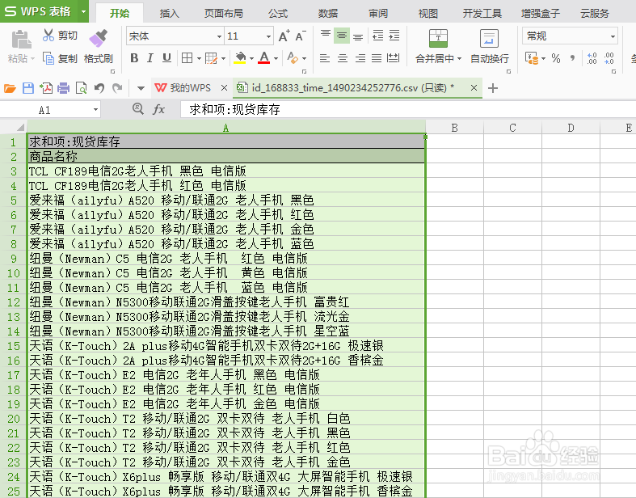
Task: Open the Name Box dropdown arrow
Action: click(95, 110)
